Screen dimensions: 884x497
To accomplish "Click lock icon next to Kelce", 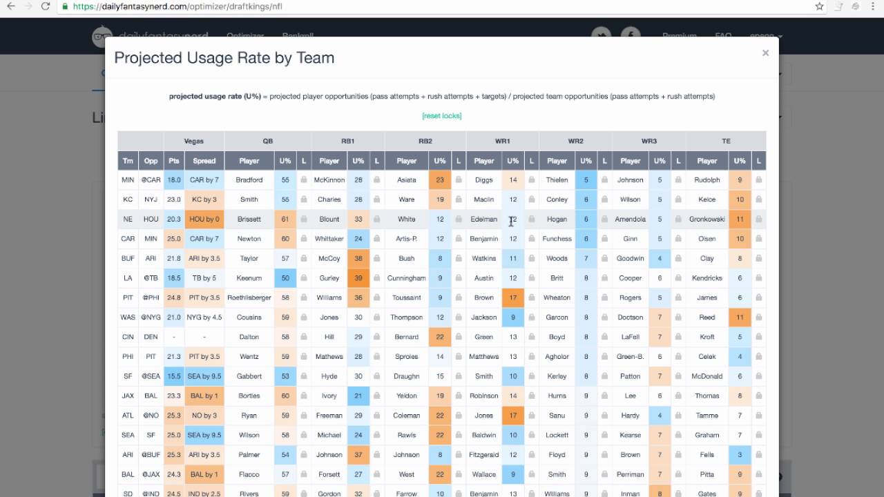I will point(758,199).
